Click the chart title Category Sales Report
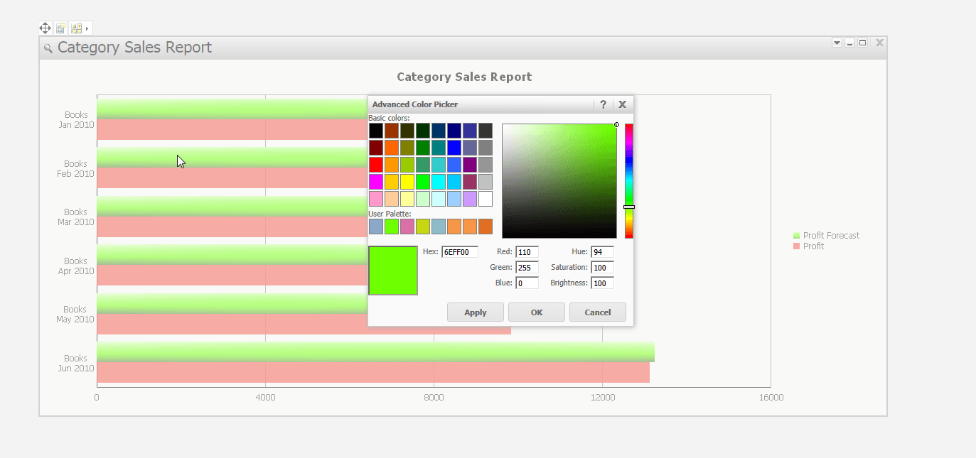 (x=464, y=77)
